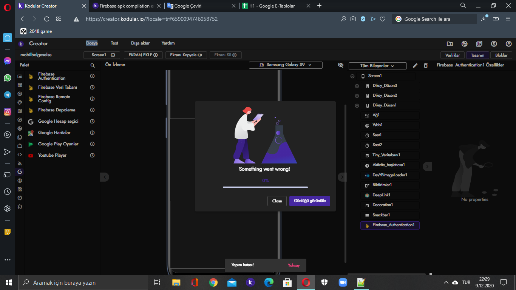This screenshot has width=516, height=290.
Task: Open Telegram in the Opera sidebar
Action: click(8, 95)
